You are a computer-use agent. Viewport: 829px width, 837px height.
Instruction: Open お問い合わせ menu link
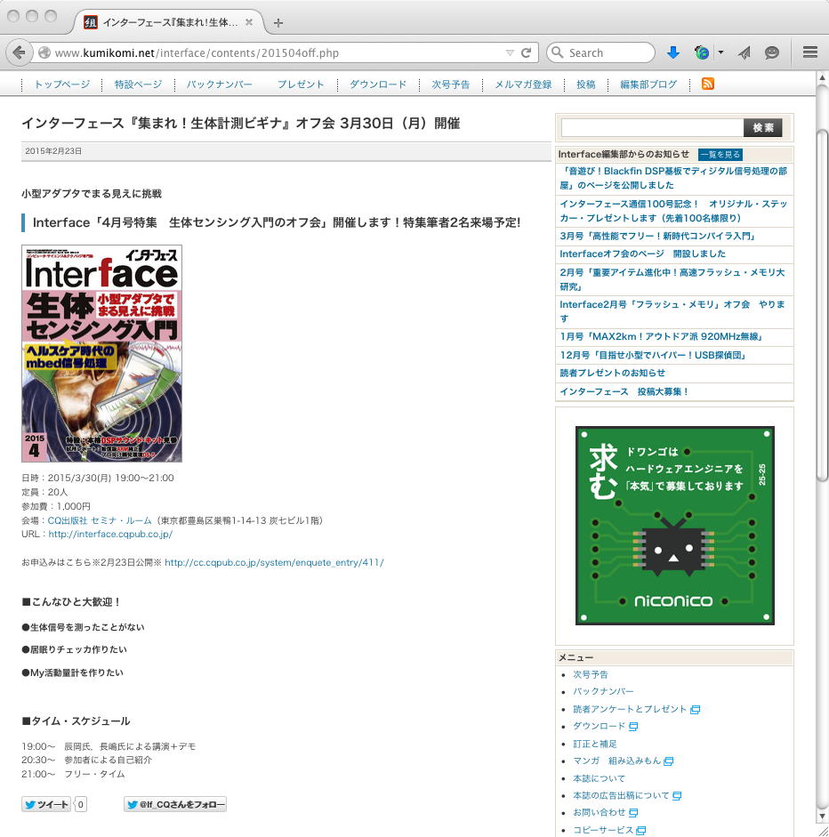click(600, 812)
